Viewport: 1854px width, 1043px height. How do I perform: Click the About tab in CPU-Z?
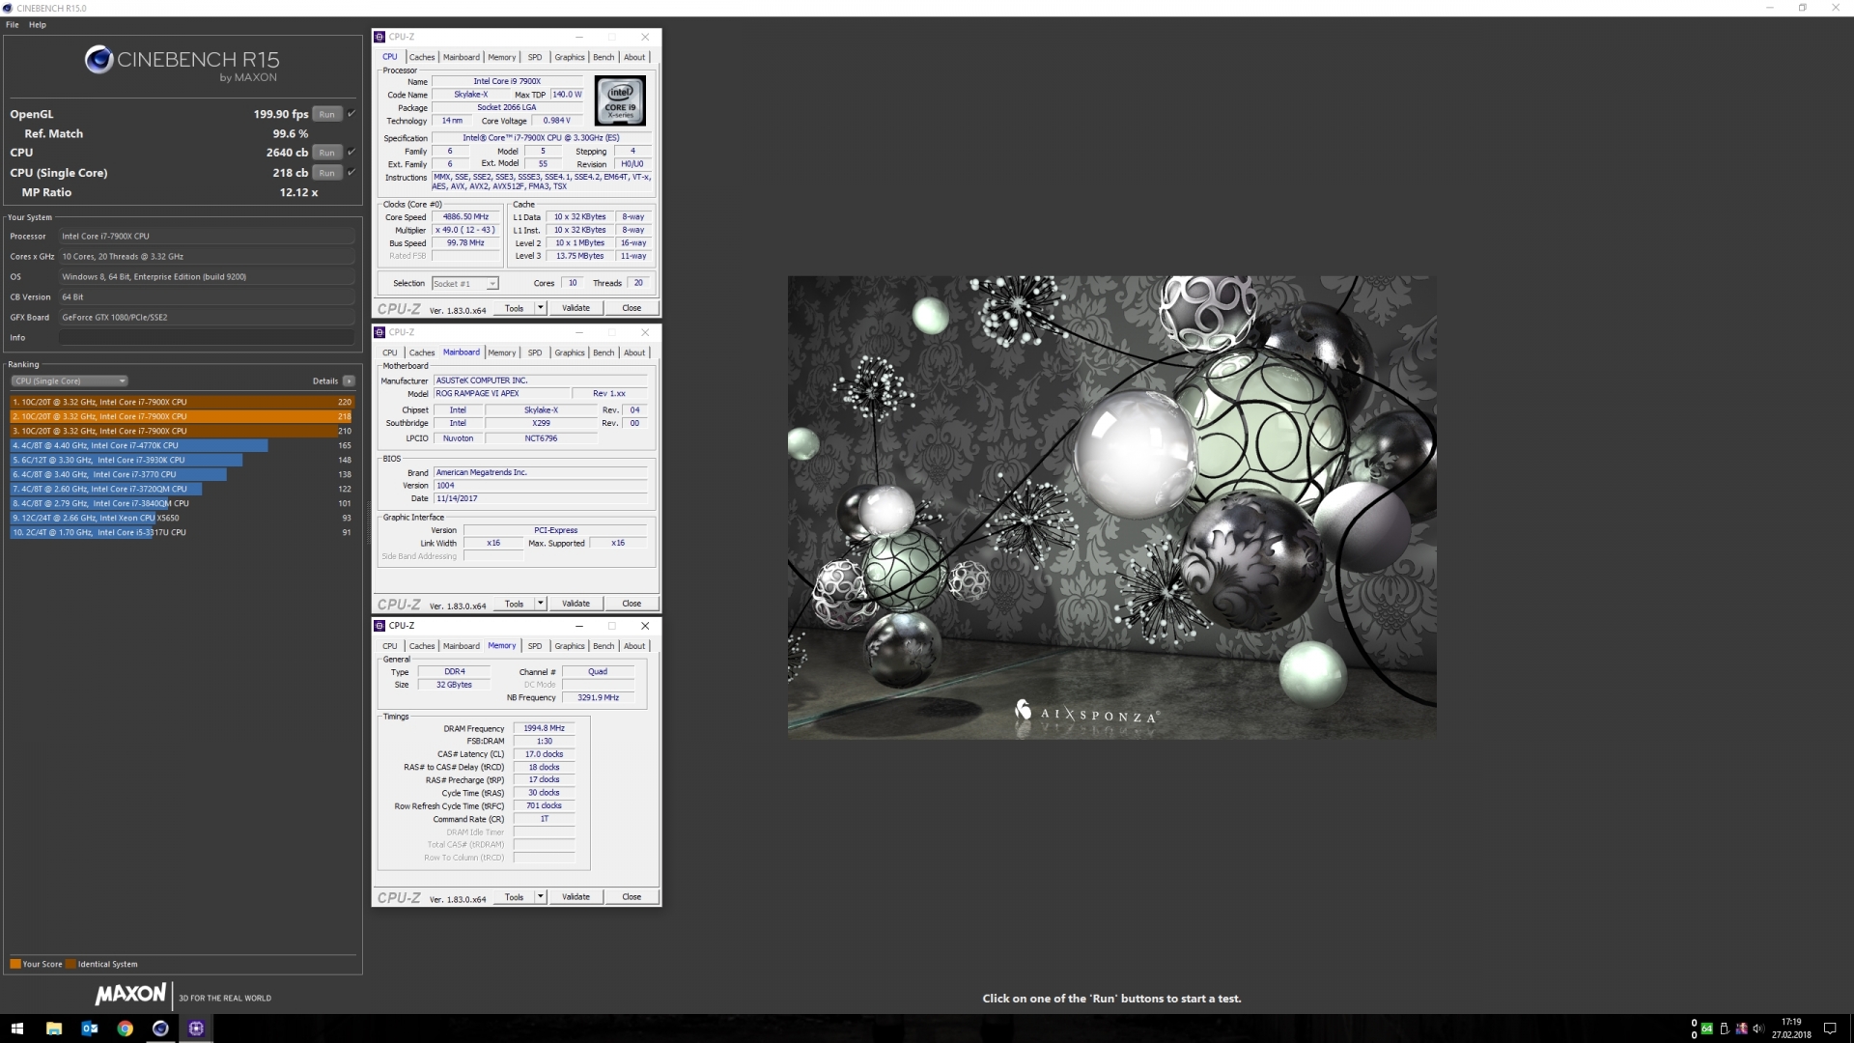tap(632, 56)
